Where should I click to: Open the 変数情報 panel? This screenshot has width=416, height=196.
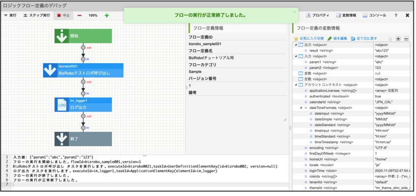(x=346, y=15)
